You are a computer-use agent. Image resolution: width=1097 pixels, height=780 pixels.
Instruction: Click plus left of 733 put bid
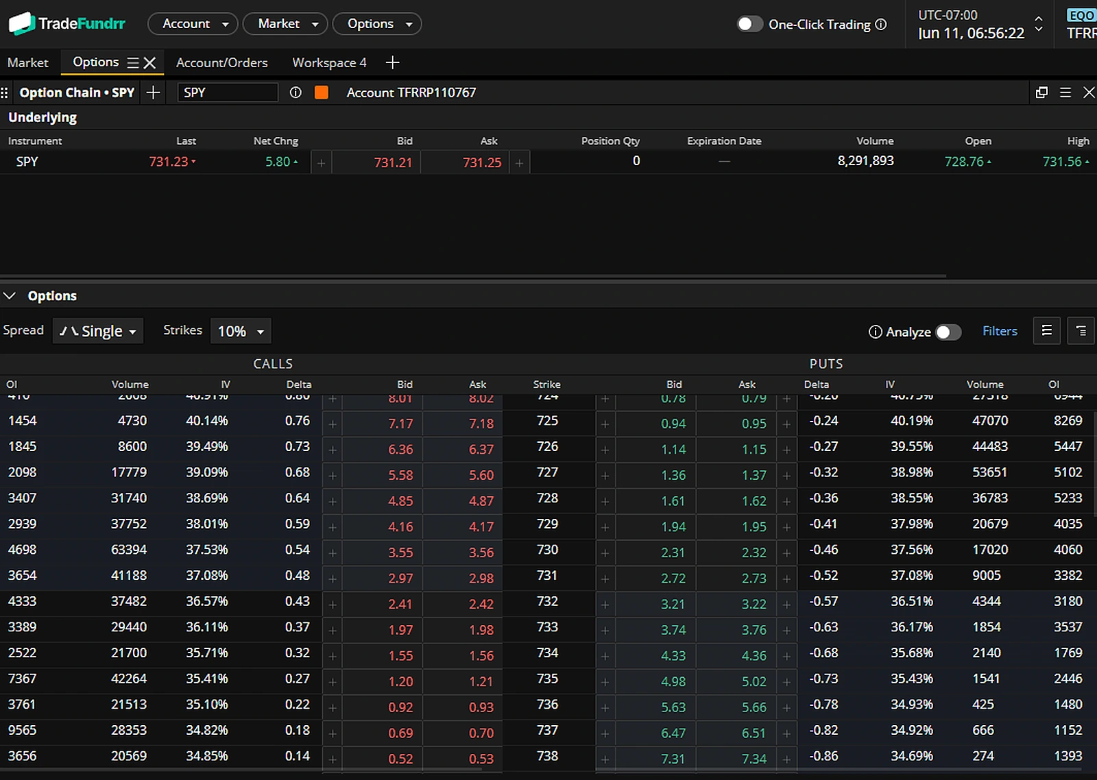pyautogui.click(x=605, y=630)
